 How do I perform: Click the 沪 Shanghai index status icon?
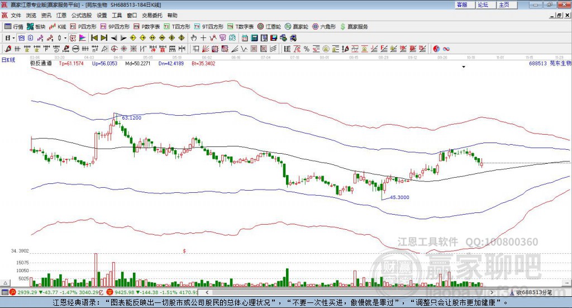click(13, 292)
